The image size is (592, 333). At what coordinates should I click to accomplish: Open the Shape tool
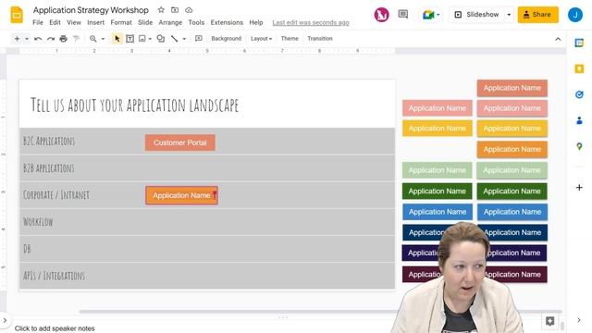[x=161, y=39]
